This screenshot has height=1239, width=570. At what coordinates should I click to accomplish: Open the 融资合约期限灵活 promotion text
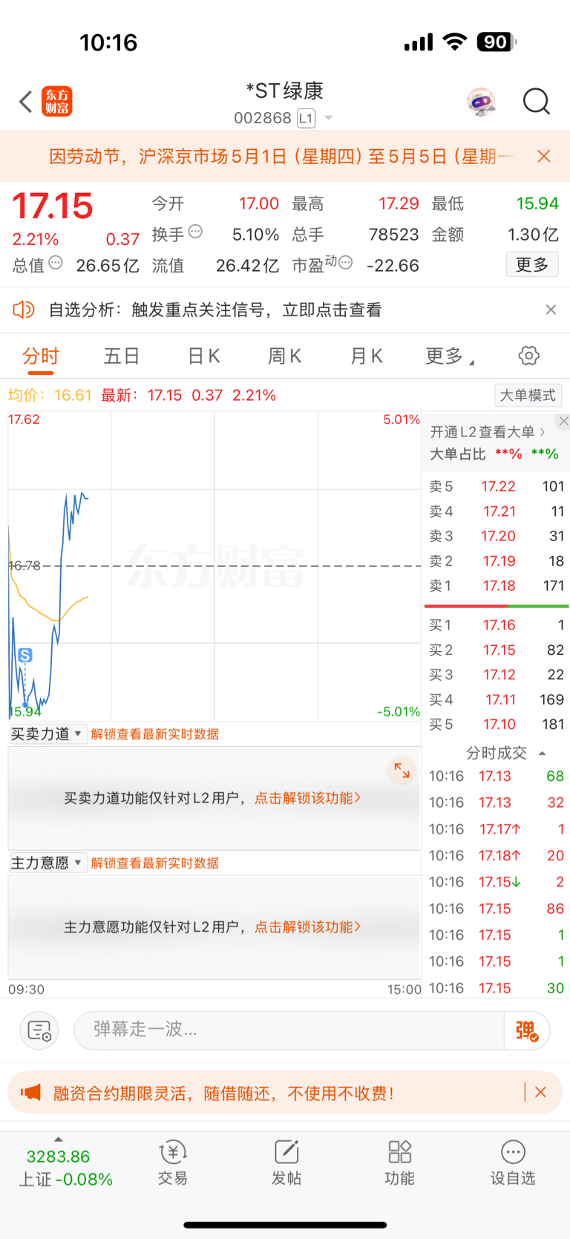coord(223,1093)
